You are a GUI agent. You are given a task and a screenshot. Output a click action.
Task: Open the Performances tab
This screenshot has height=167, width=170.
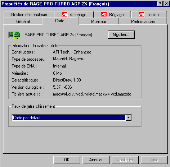(x=143, y=22)
